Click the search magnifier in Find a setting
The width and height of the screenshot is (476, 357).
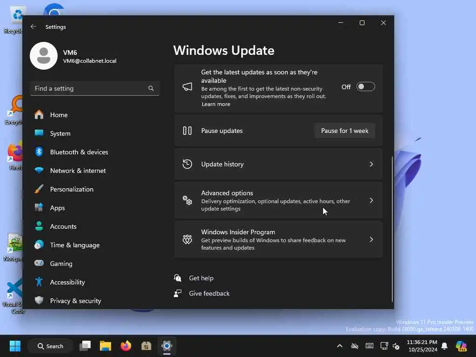pos(151,88)
